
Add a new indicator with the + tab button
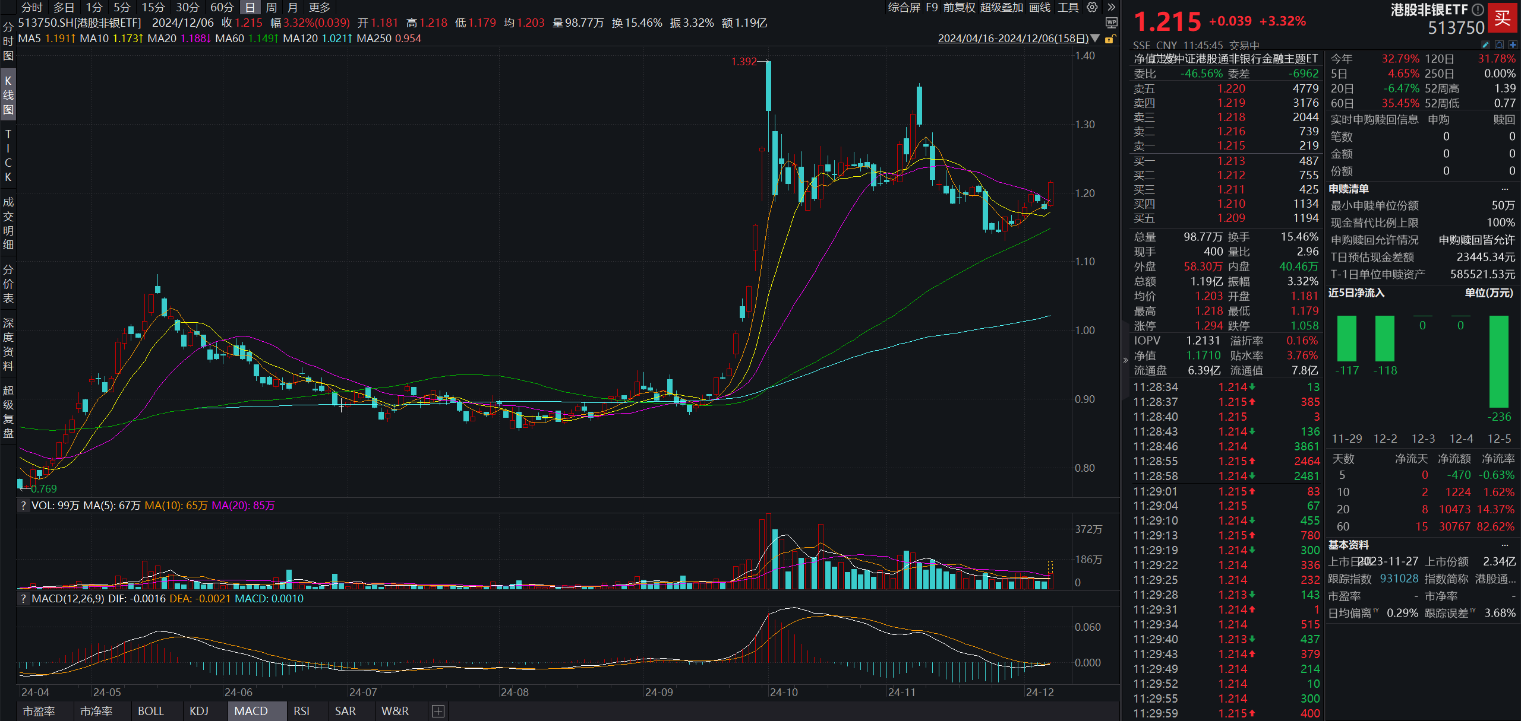coord(438,710)
